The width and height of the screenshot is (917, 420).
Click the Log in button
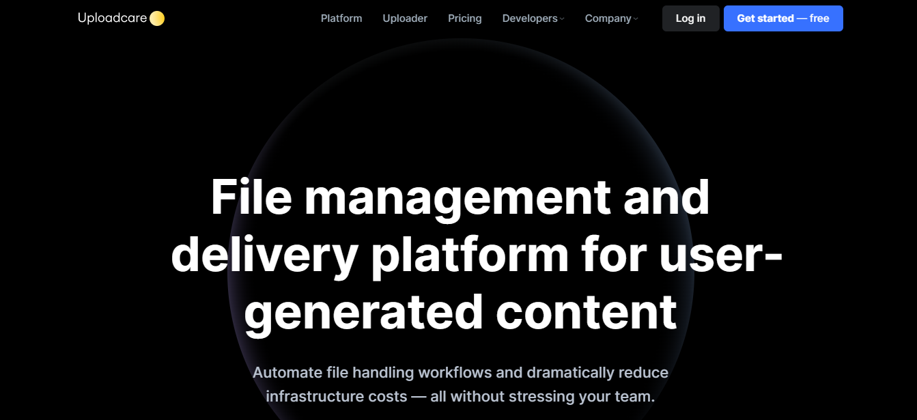(x=690, y=18)
